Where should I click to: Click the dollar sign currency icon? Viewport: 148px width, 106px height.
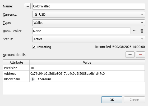[36, 15]
